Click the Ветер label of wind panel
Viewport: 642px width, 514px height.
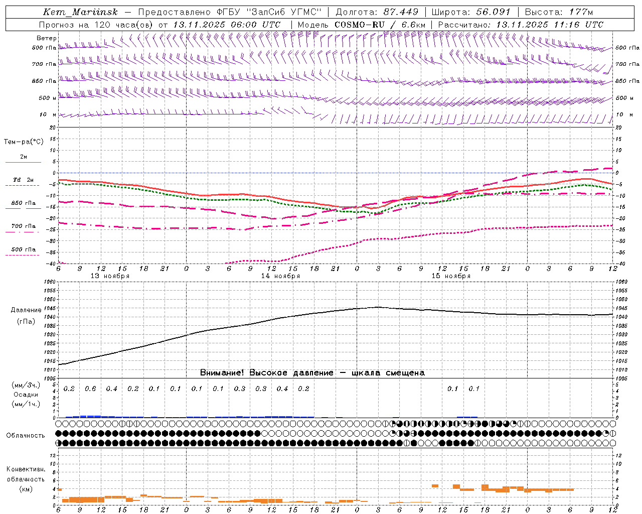pyautogui.click(x=47, y=38)
